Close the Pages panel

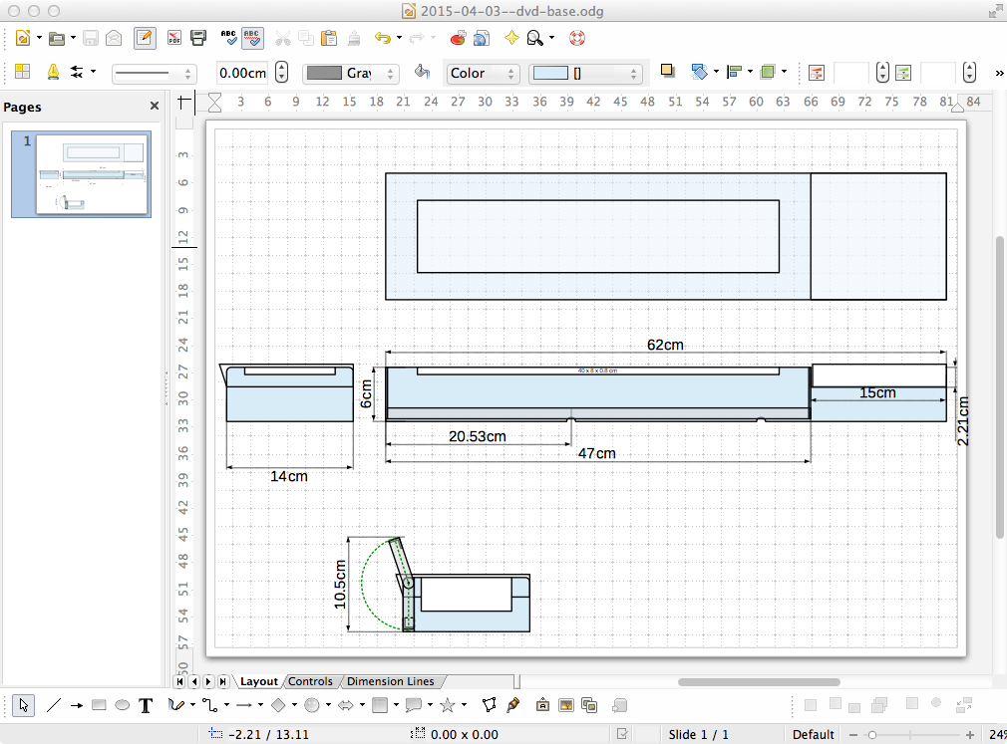pyautogui.click(x=155, y=106)
